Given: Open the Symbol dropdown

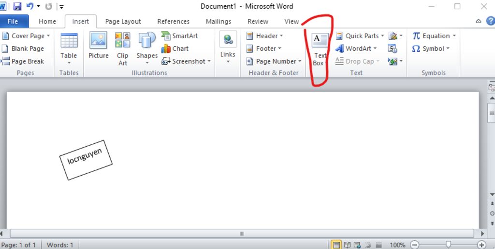Looking at the screenshot, I should (430, 49).
